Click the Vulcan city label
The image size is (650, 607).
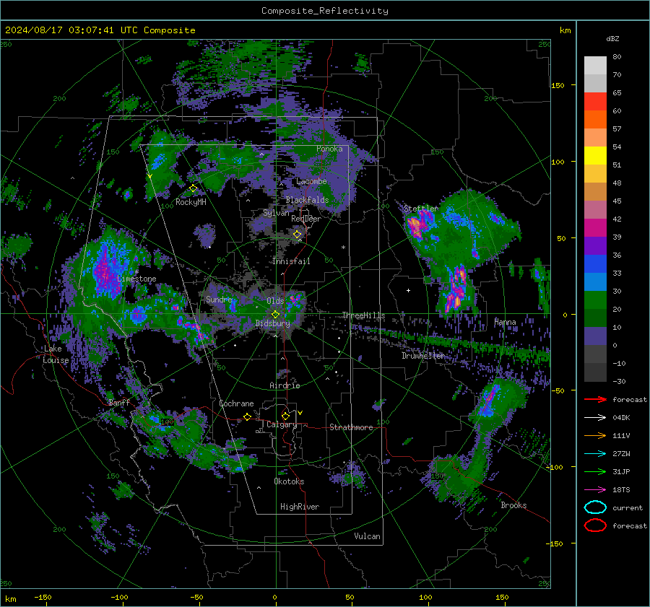click(x=367, y=536)
